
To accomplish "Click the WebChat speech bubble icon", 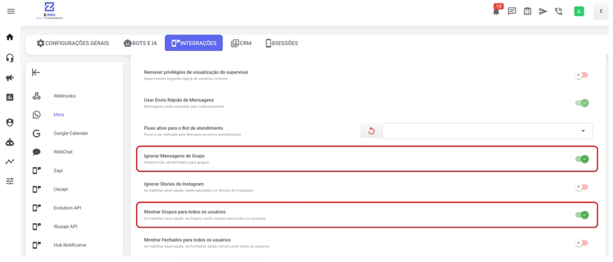I will click(x=36, y=152).
